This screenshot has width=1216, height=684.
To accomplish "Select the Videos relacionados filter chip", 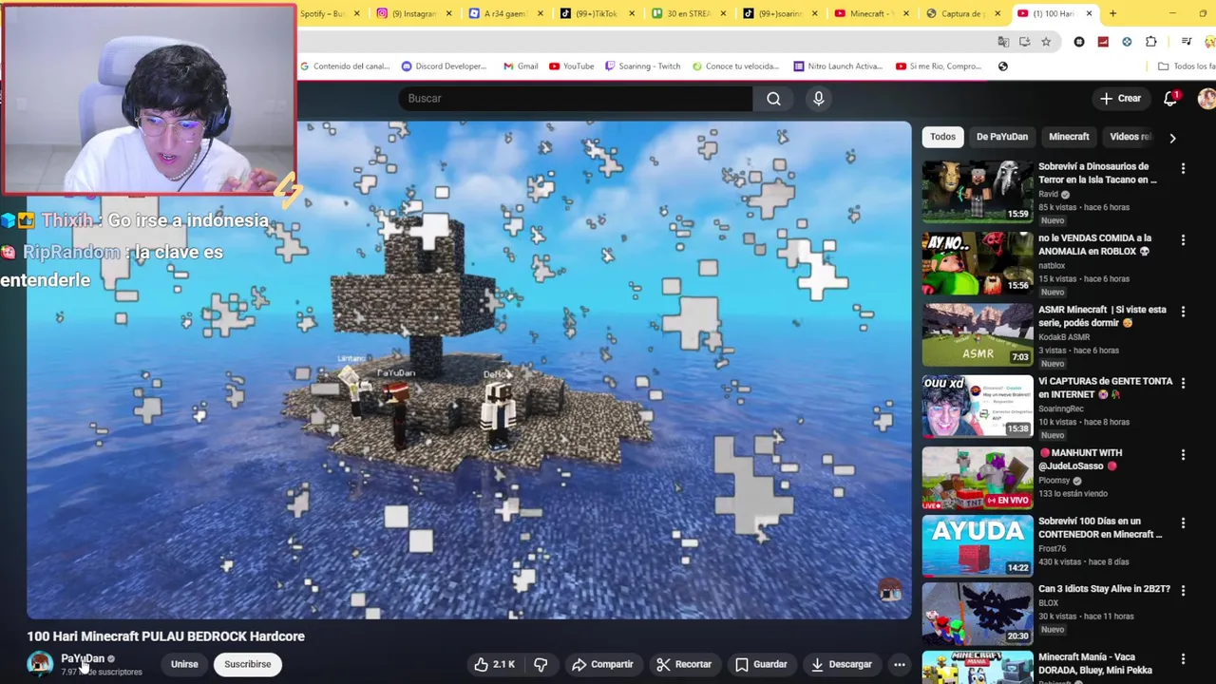I will point(1130,137).
